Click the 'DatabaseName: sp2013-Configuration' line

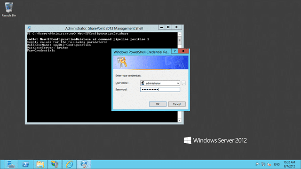point(59,45)
